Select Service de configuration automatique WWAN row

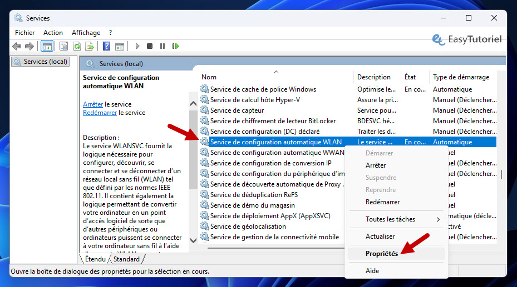[277, 153]
